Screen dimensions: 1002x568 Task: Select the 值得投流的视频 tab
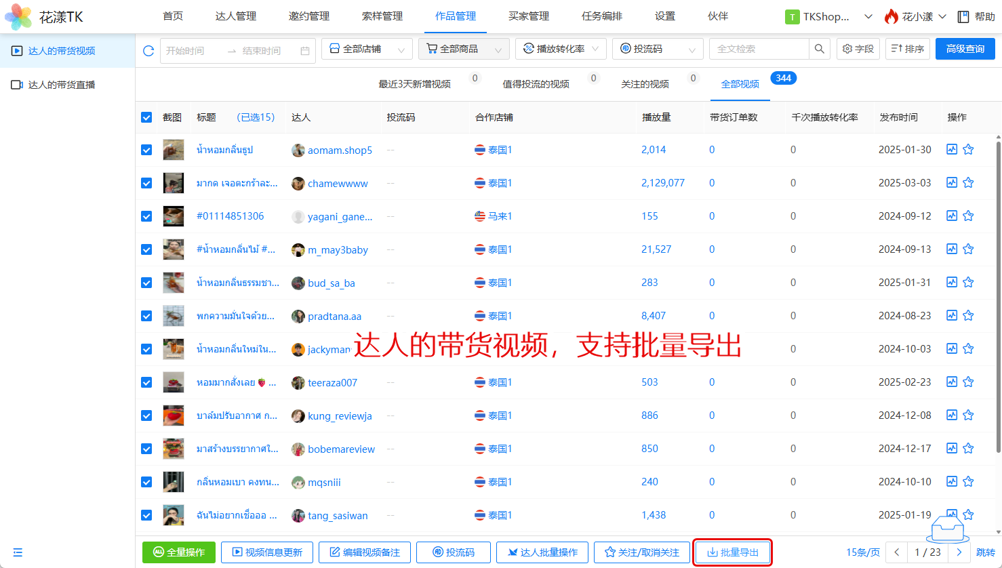(x=536, y=84)
